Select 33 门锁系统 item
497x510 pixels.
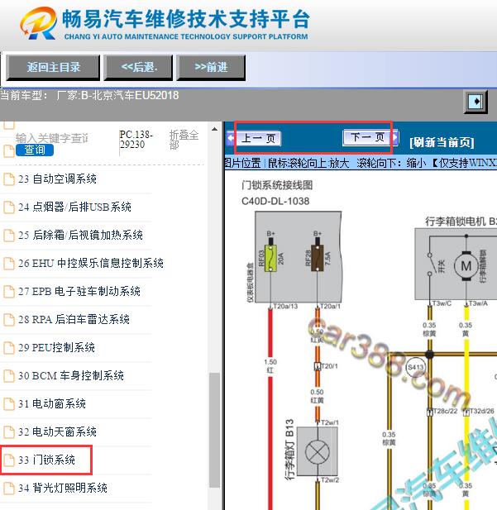46,460
